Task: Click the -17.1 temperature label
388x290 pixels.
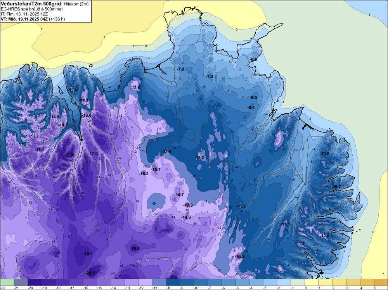Action: [39, 150]
